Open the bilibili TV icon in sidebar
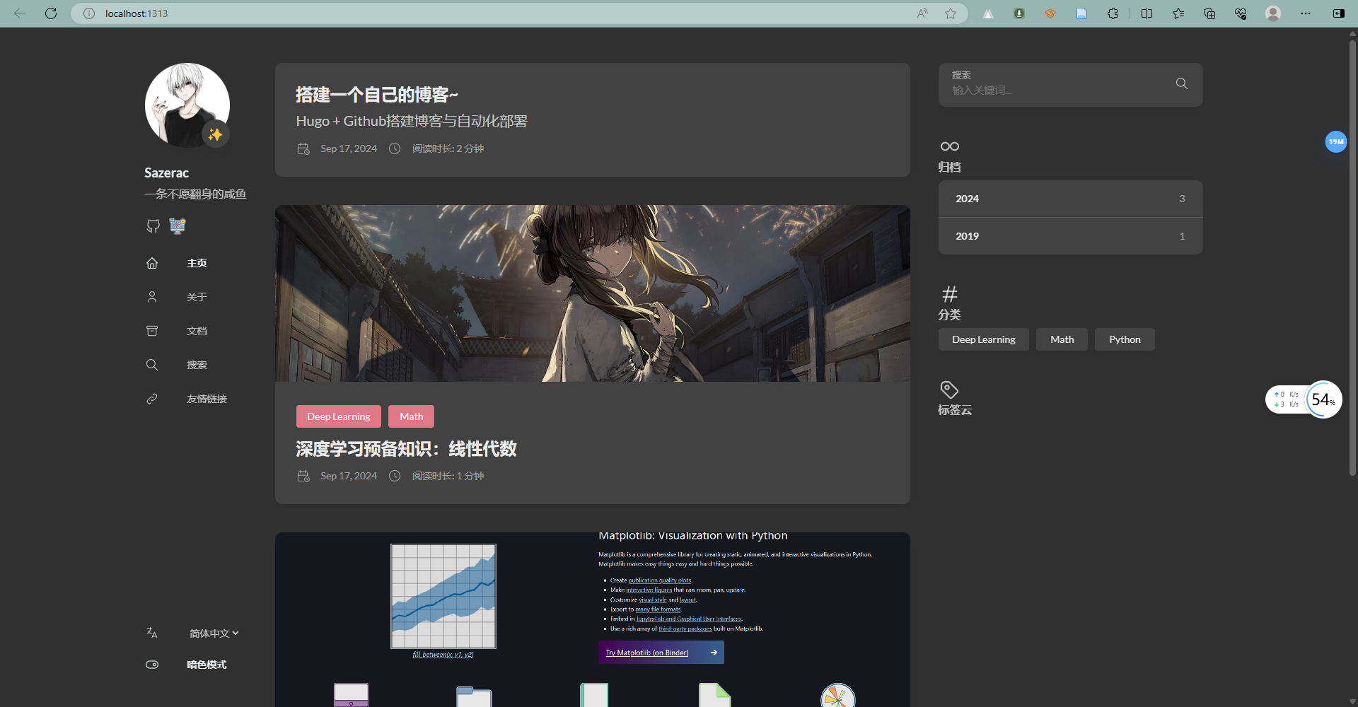 point(178,226)
